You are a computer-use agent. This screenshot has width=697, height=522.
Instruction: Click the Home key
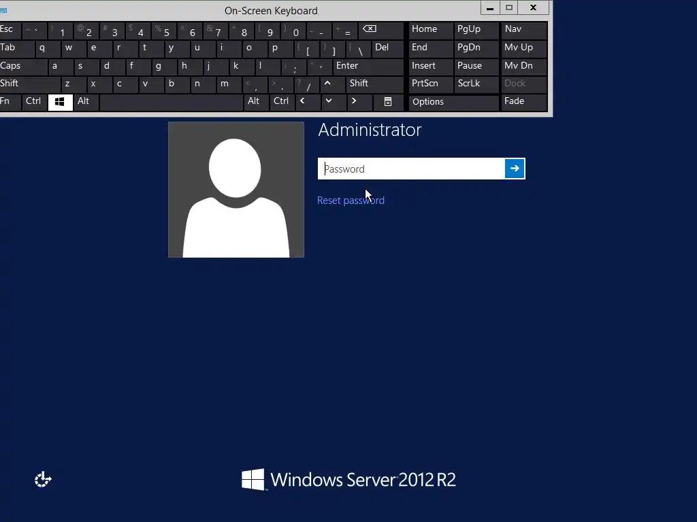click(430, 31)
